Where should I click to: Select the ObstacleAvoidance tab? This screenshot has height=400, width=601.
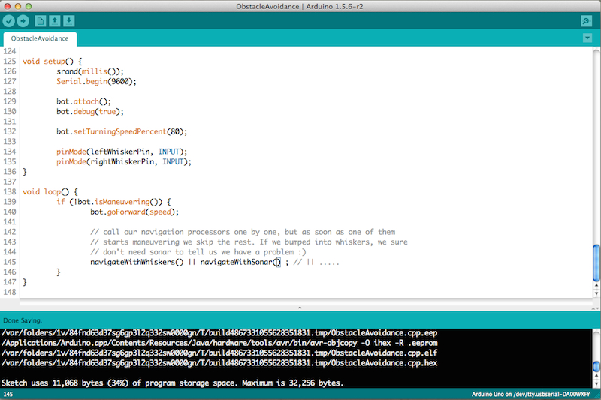(x=39, y=38)
